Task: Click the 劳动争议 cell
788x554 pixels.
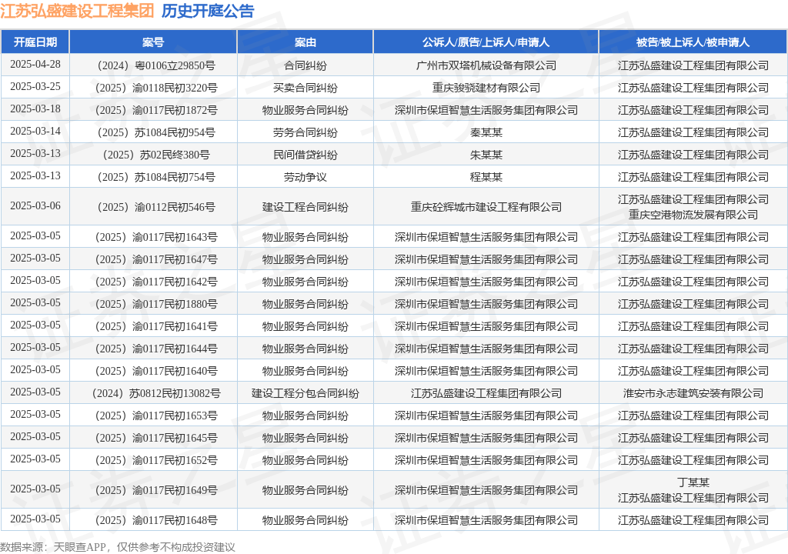Action: pos(305,177)
